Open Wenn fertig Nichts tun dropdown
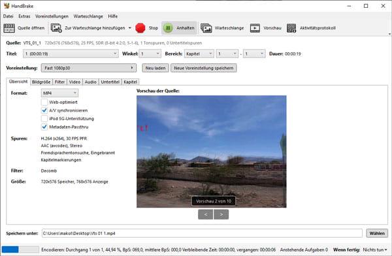The height and width of the screenshot is (256, 392). pos(375,249)
